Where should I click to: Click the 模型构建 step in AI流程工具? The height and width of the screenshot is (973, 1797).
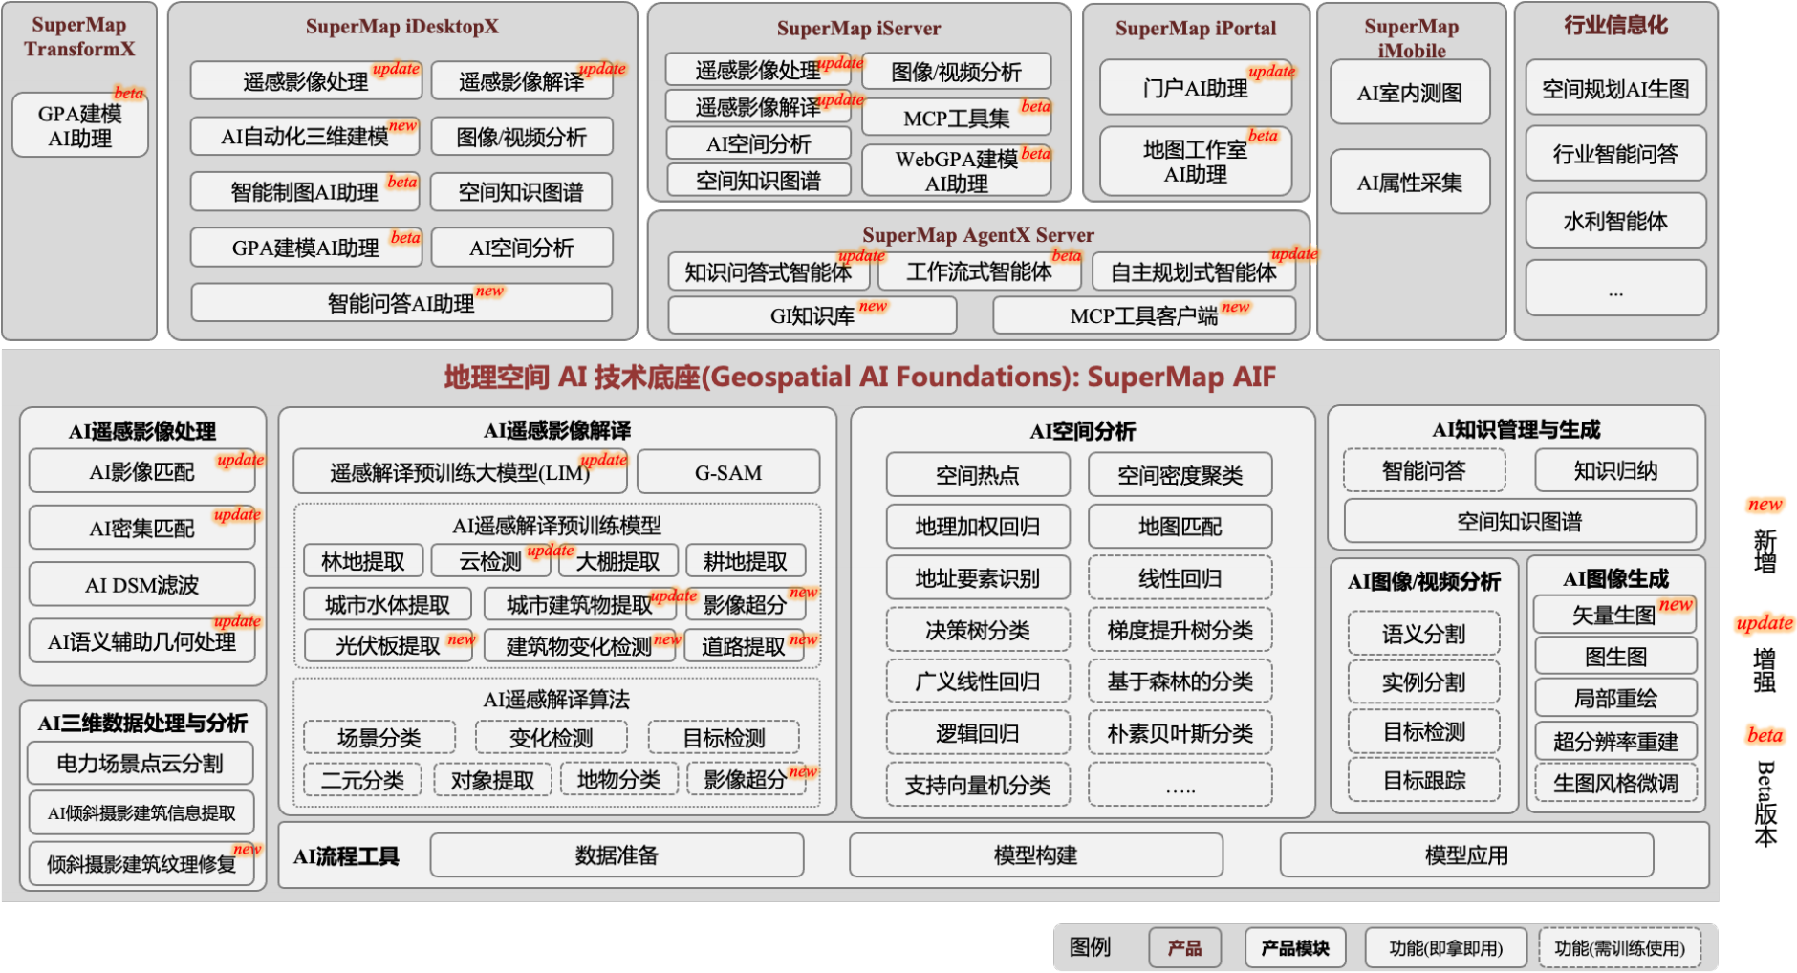[1035, 854]
